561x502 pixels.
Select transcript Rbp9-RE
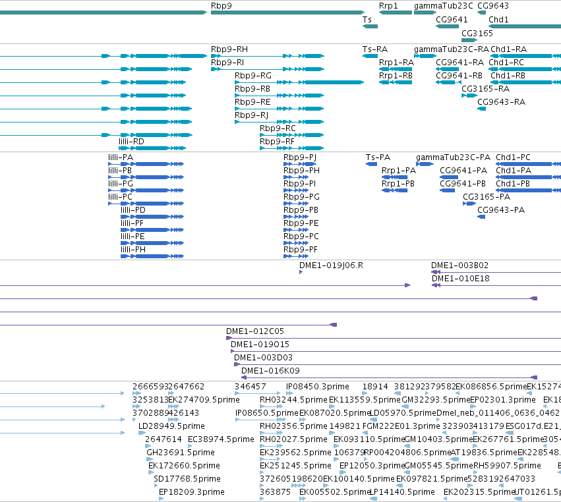point(252,102)
